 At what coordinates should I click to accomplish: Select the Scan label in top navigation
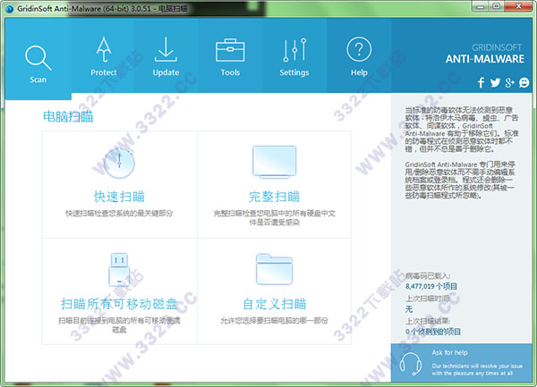pos(38,80)
